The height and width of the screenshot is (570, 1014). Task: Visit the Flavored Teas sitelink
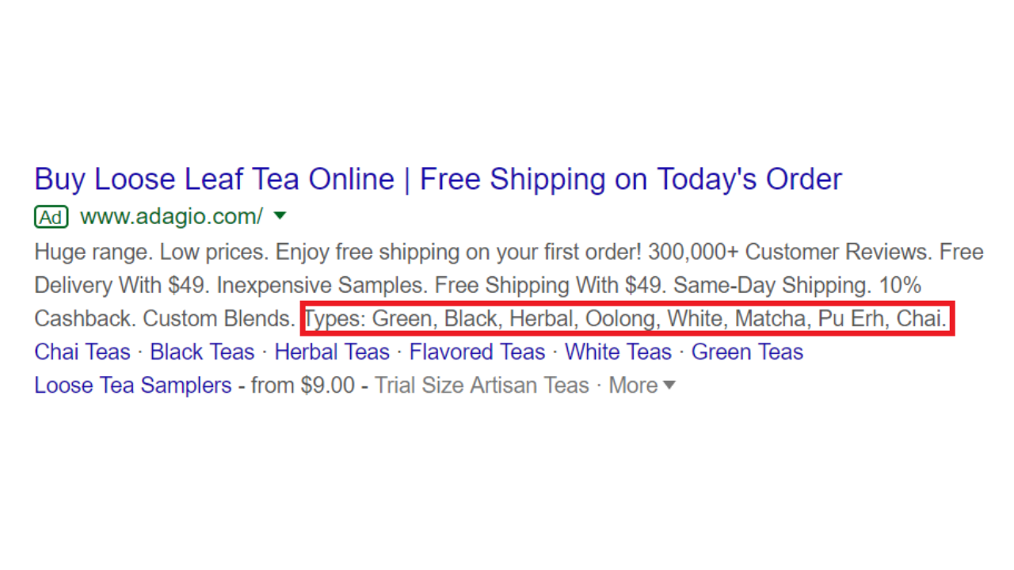[x=477, y=351]
